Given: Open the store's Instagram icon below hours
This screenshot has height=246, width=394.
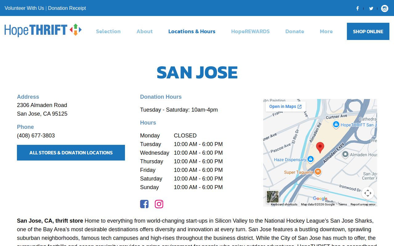Looking at the screenshot, I should tap(159, 204).
